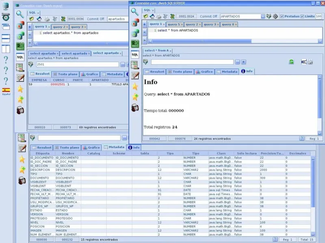Click the eraser icon in mysql window toolbar
This screenshot has width=325, height=243.
[39, 19]
